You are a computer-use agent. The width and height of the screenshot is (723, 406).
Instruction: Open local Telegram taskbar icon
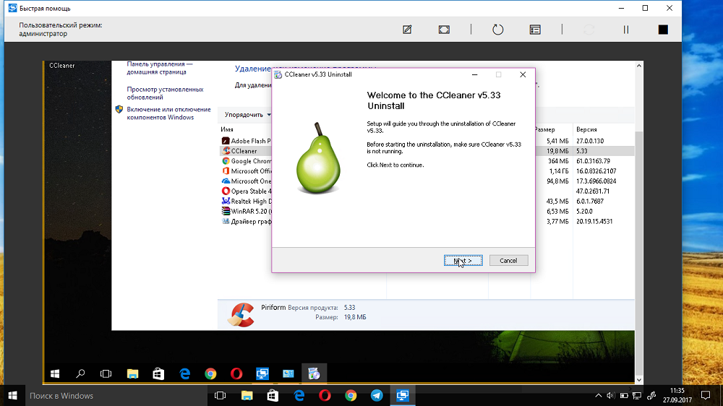pos(377,396)
